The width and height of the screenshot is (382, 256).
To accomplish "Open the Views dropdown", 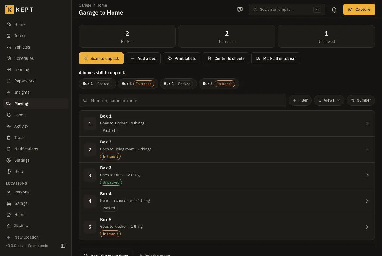I will 329,100.
